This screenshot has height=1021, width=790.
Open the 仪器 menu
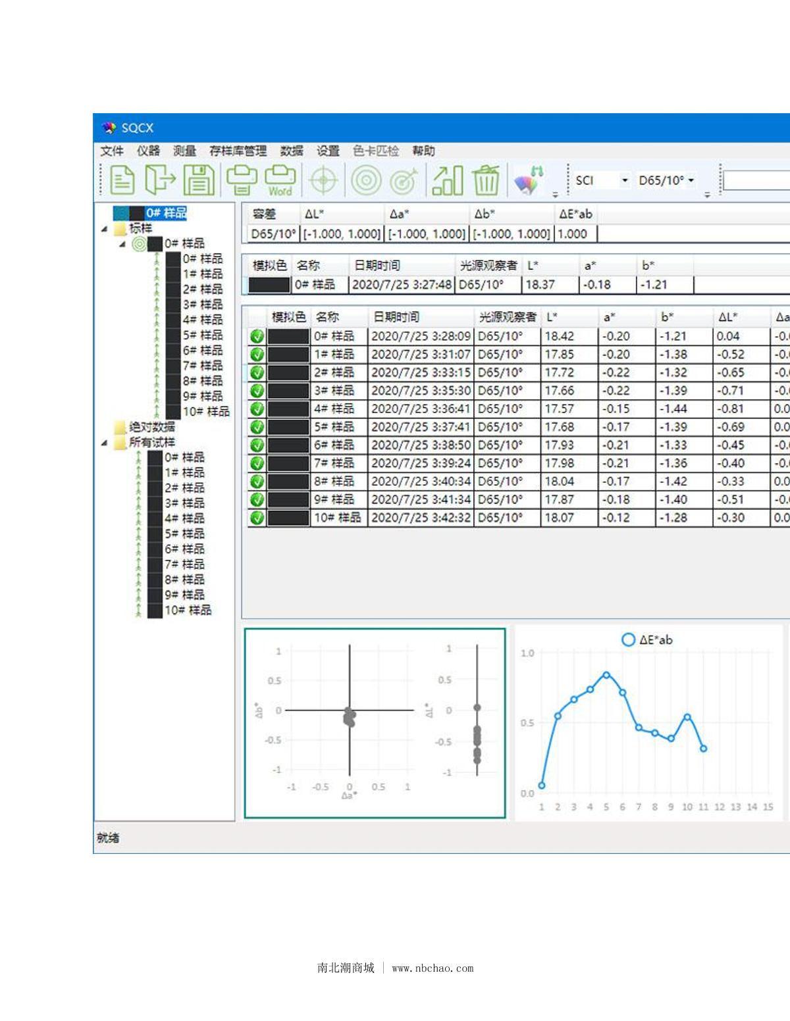(x=148, y=151)
